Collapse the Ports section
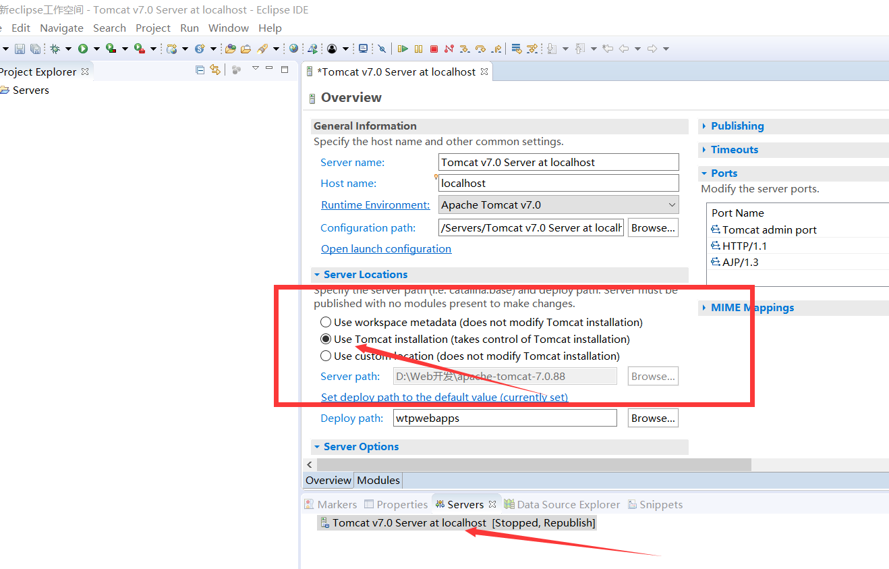 (704, 173)
